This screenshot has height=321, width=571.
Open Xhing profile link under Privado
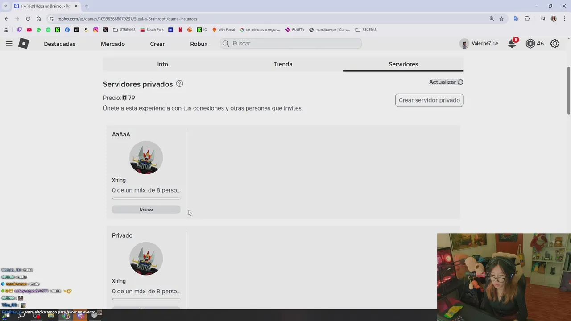click(x=119, y=281)
